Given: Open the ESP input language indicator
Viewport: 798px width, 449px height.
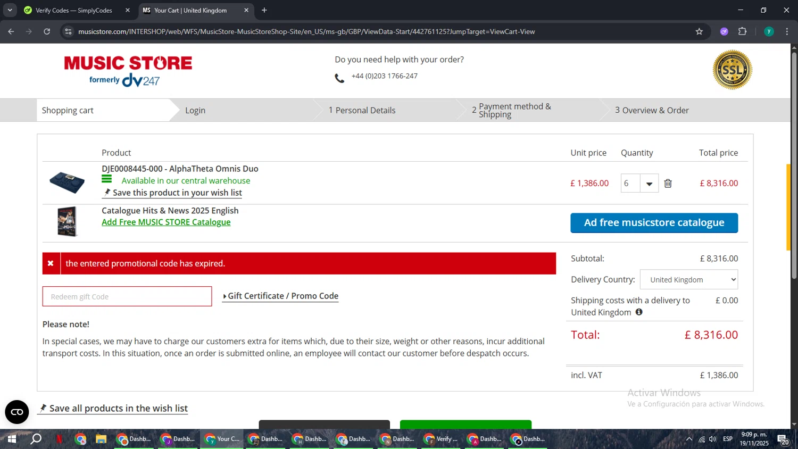Looking at the screenshot, I should (x=728, y=439).
